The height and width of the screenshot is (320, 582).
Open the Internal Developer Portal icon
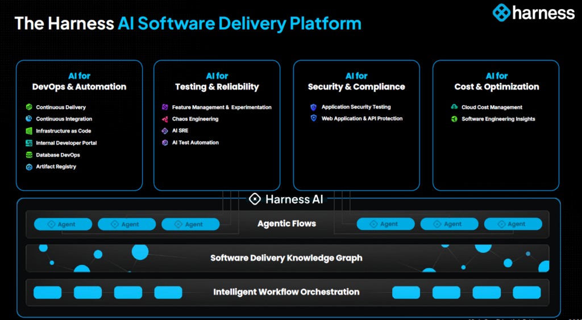[29, 143]
